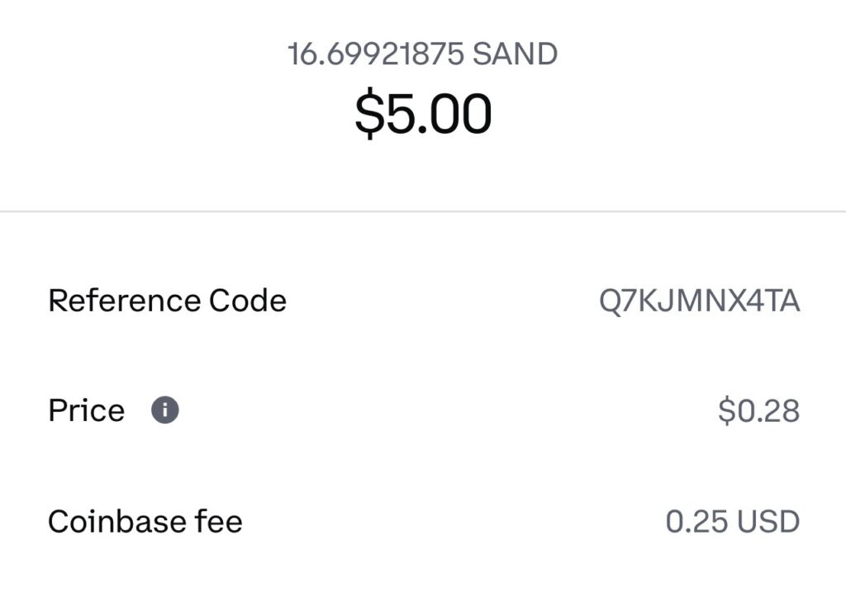
Task: Click the Coinbase fee label
Action: click(145, 522)
